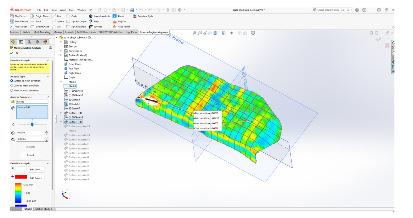This screenshot has width=413, height=218.
Task: Open the Options gear icon
Action: (180, 10)
